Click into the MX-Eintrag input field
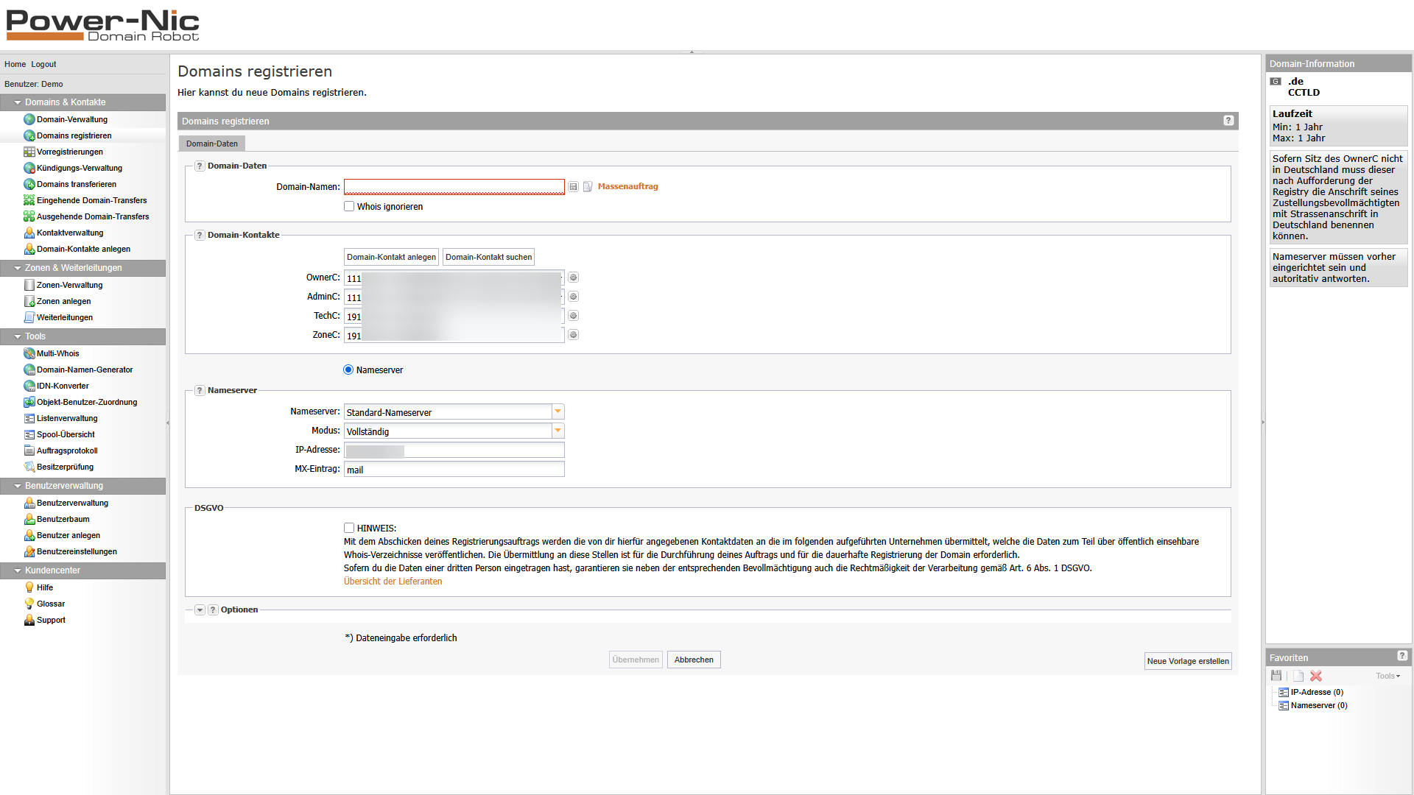This screenshot has height=795, width=1414. [x=454, y=470]
